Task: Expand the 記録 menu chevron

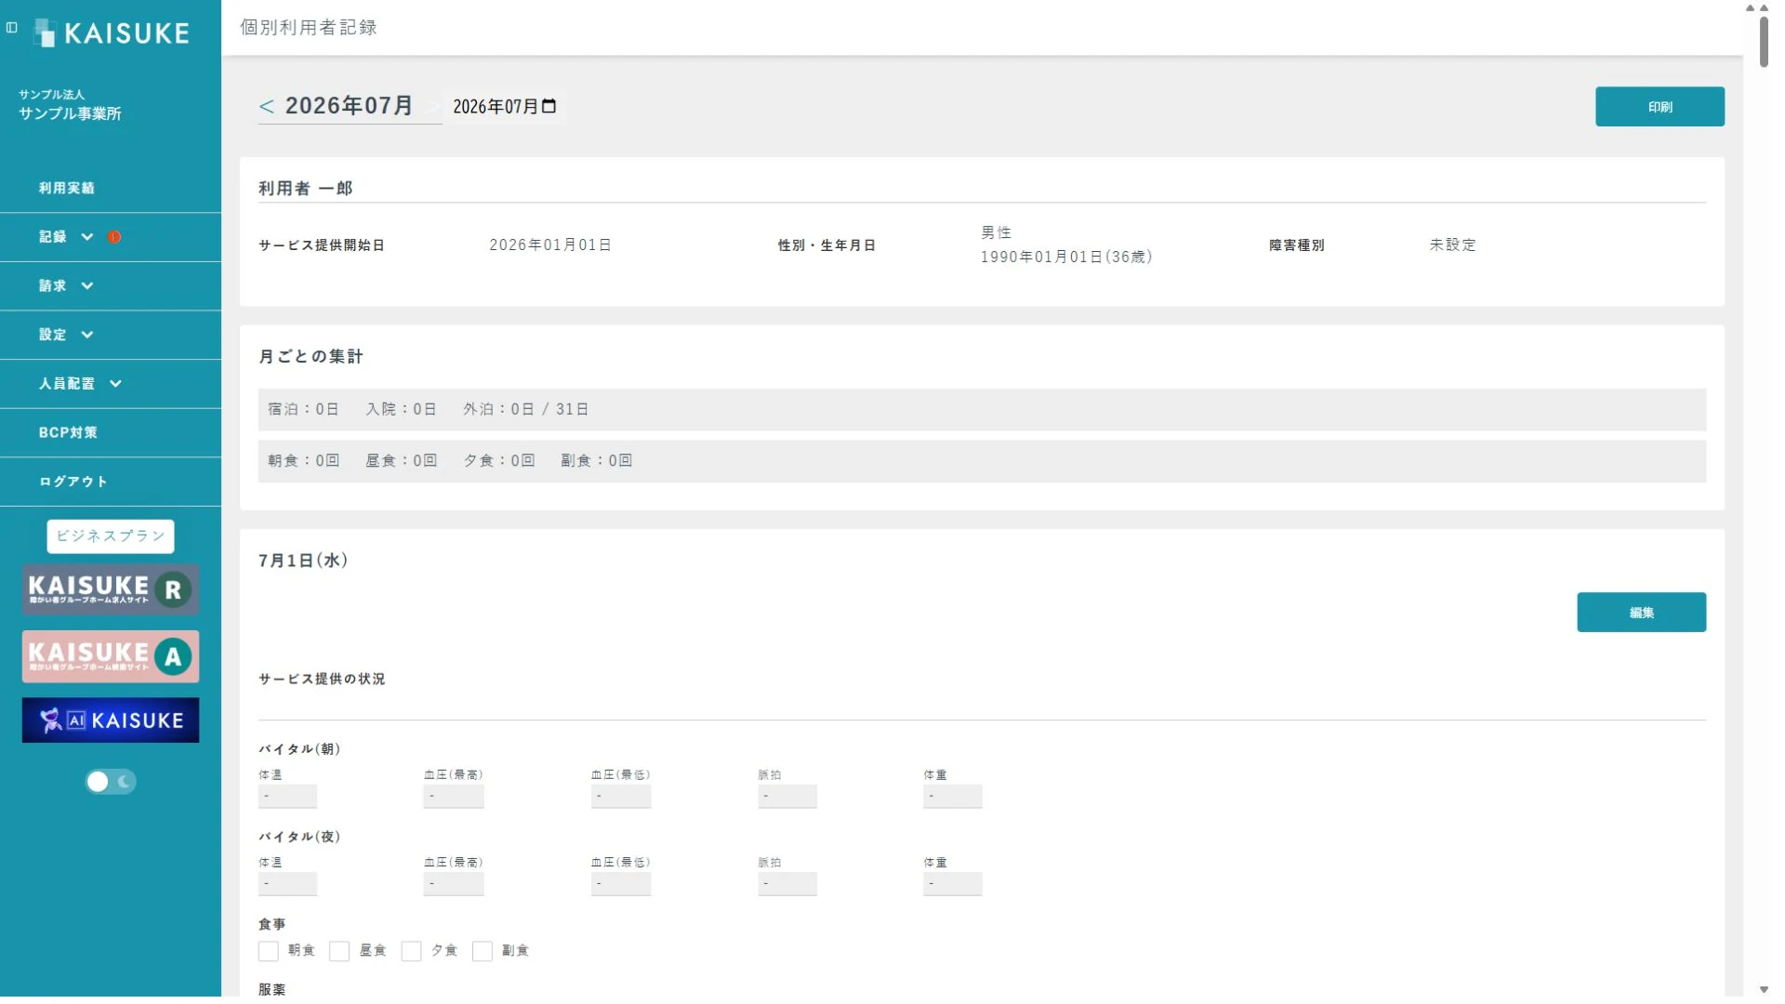Action: click(x=87, y=237)
